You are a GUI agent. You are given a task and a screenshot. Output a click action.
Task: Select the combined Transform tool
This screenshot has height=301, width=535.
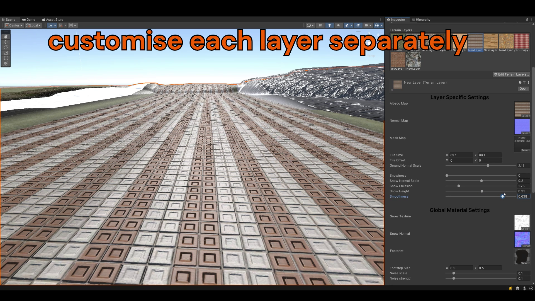[6, 64]
